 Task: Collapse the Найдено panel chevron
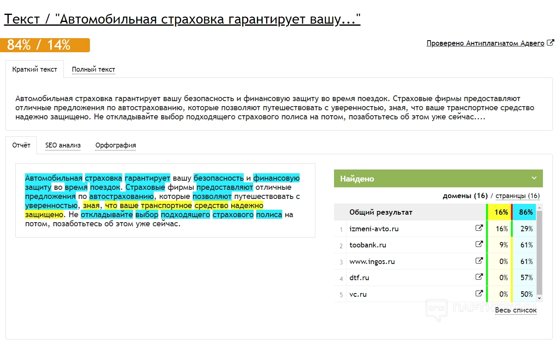click(534, 178)
